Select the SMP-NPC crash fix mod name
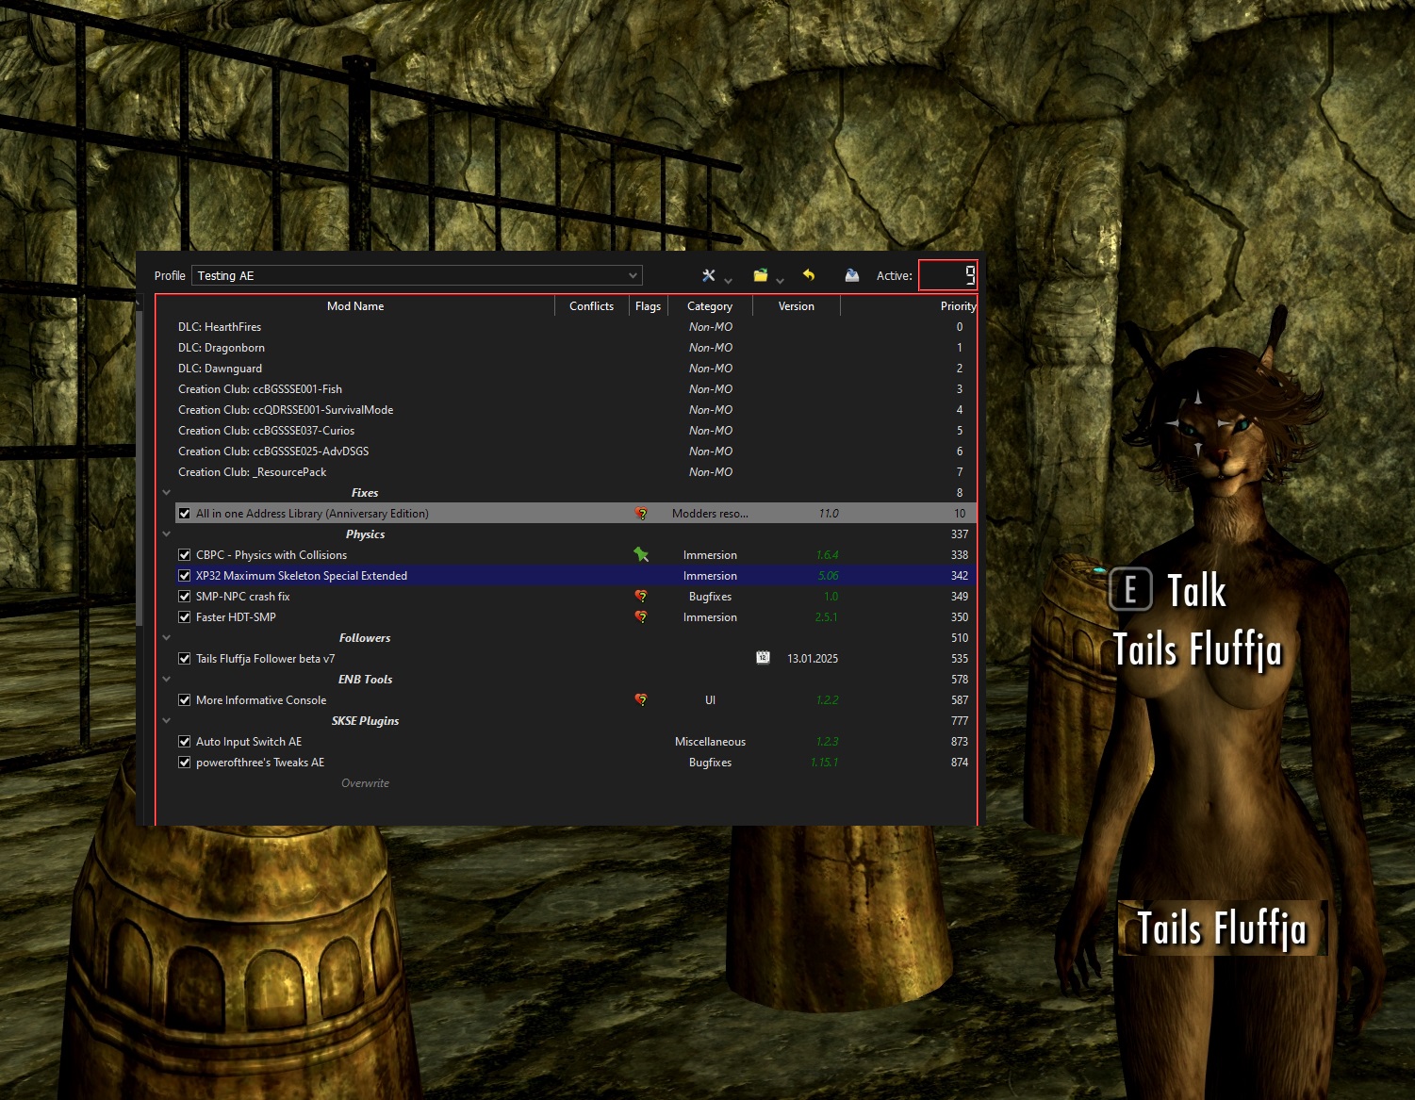 click(243, 597)
